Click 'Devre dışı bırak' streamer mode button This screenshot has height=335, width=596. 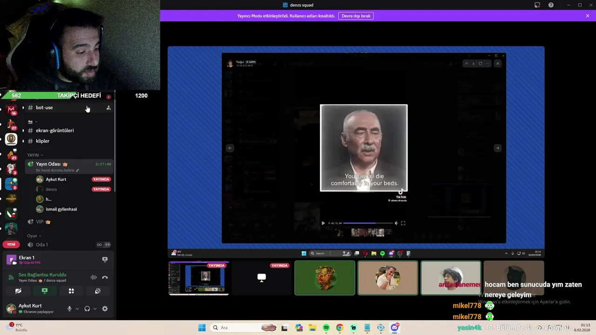pyautogui.click(x=356, y=16)
